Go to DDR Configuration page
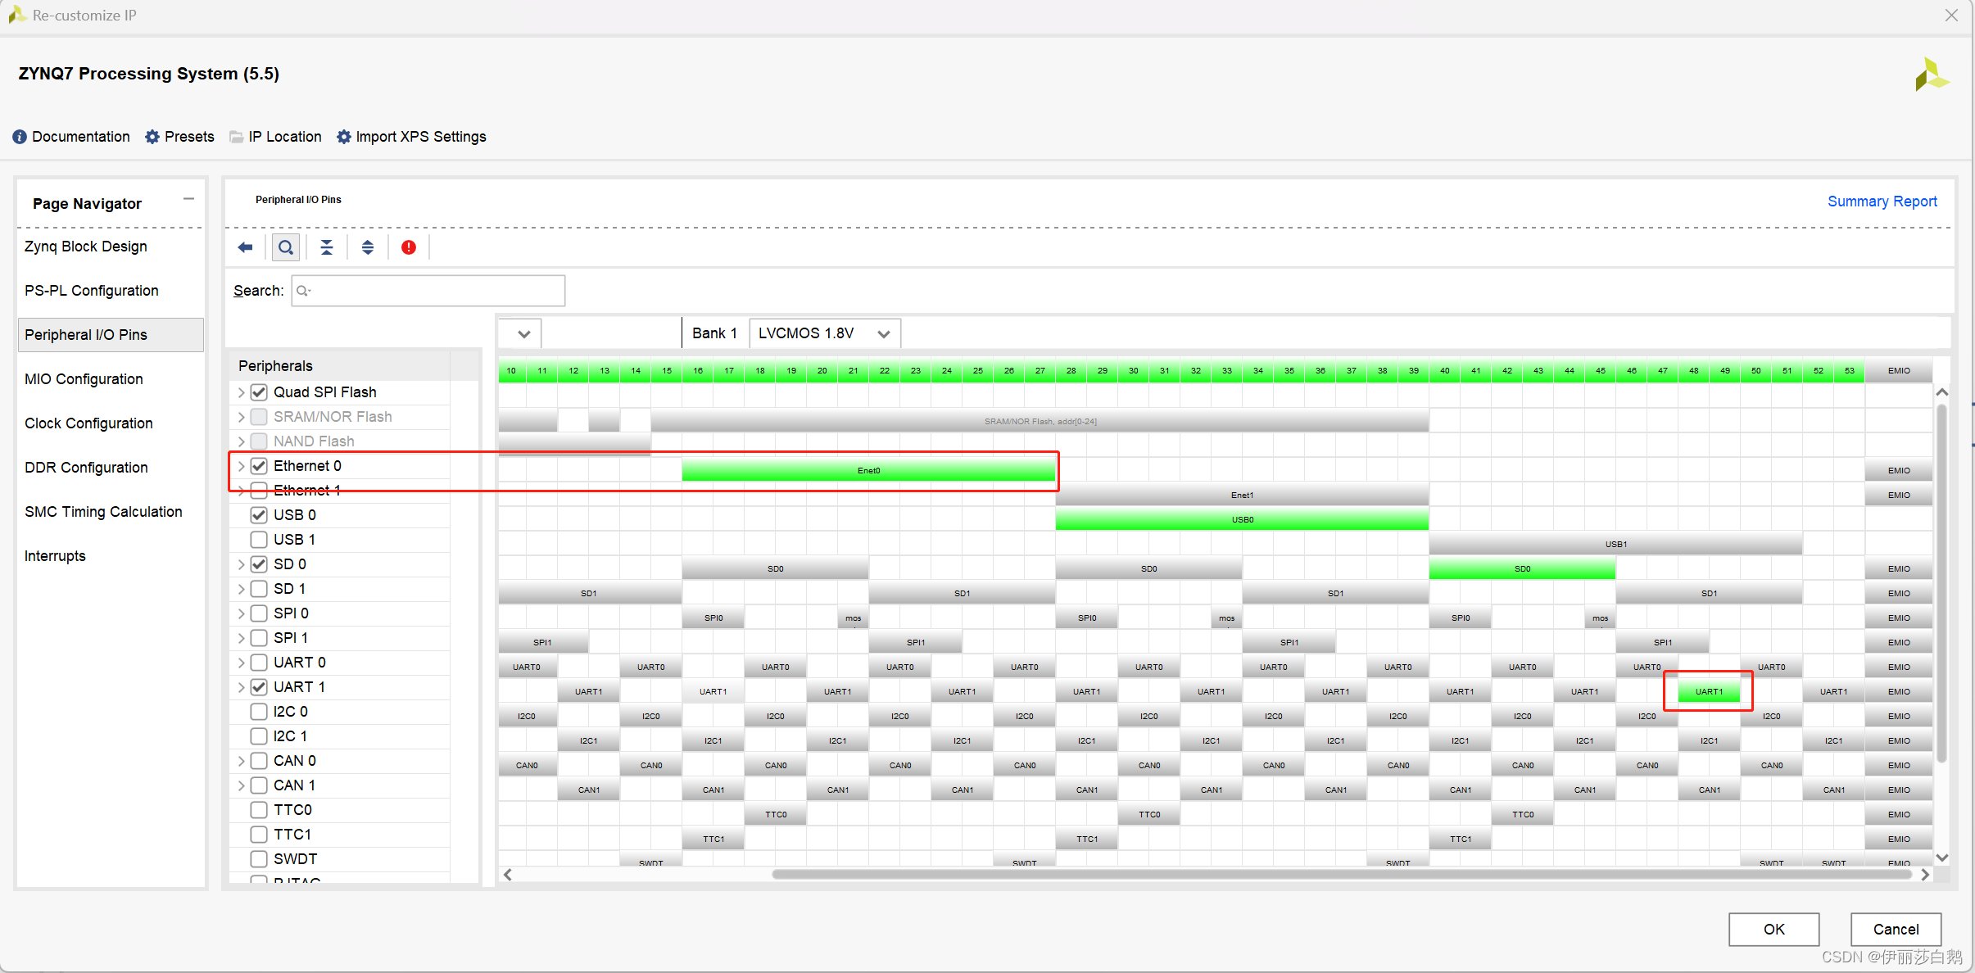The height and width of the screenshot is (973, 1975). (86, 468)
